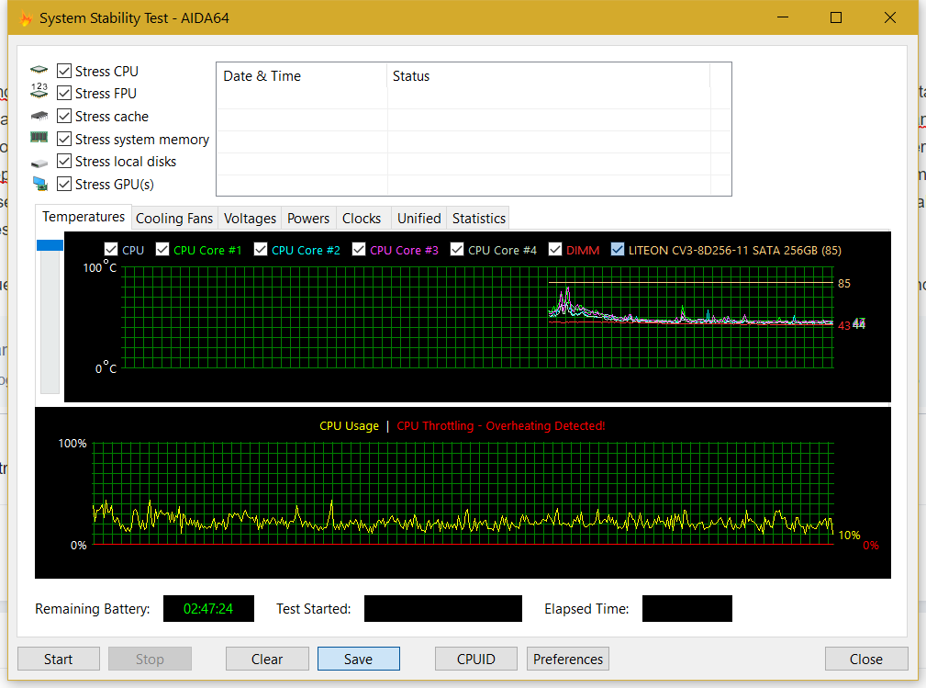Image resolution: width=926 pixels, height=688 pixels.
Task: Click the vertical slider track beside temperature graph
Action: coord(50,322)
